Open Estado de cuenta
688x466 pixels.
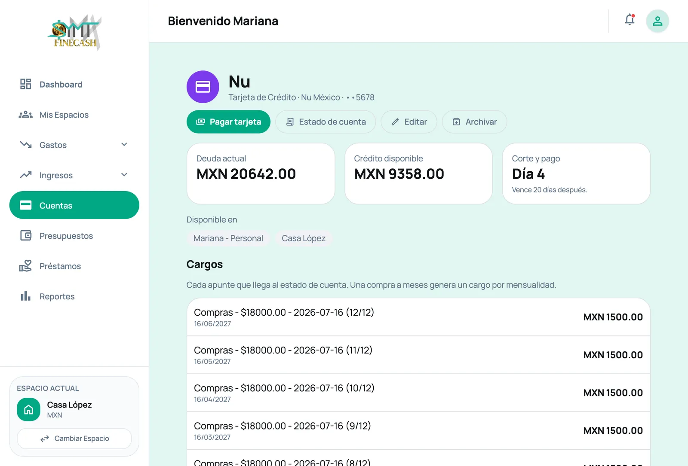coord(326,122)
